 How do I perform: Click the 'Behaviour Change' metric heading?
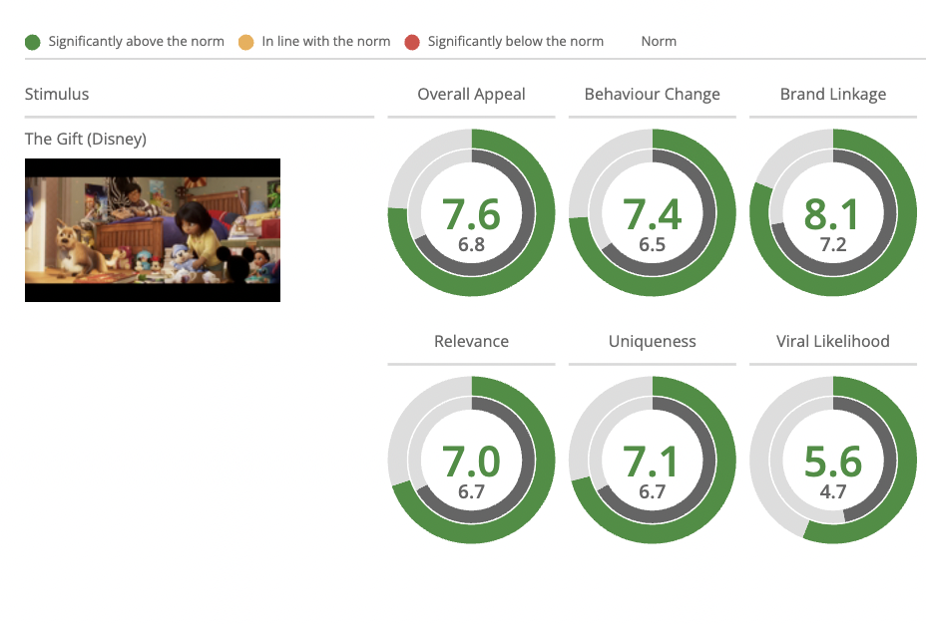652,95
